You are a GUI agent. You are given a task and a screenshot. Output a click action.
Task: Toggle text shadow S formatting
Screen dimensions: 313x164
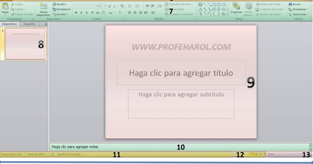click(92, 12)
